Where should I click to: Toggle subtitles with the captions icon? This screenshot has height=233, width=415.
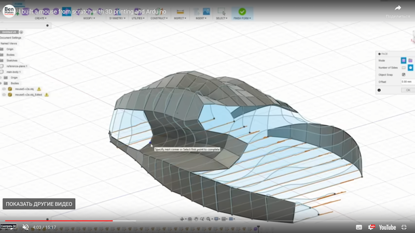358,227
